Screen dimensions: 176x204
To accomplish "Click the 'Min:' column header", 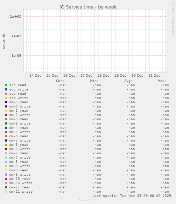I will tap(95, 81).
